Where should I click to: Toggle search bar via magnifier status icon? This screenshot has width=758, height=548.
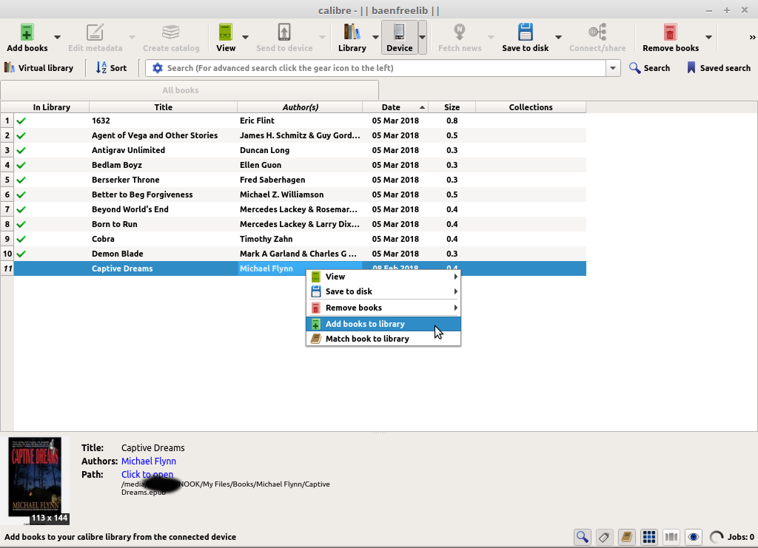click(583, 537)
